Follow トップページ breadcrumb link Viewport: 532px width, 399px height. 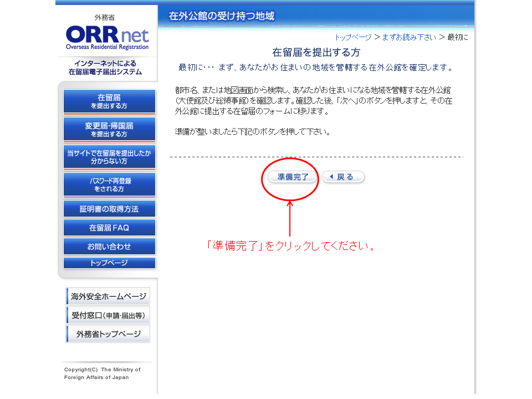point(353,37)
